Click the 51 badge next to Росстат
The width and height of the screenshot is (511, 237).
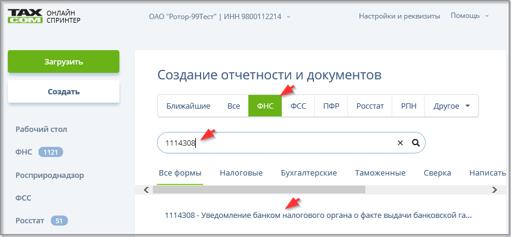point(59,221)
